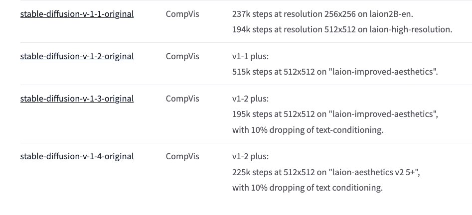Select CompVis in the v-1-4 row
Image resolution: width=472 pixels, height=215 pixels.
click(x=182, y=156)
